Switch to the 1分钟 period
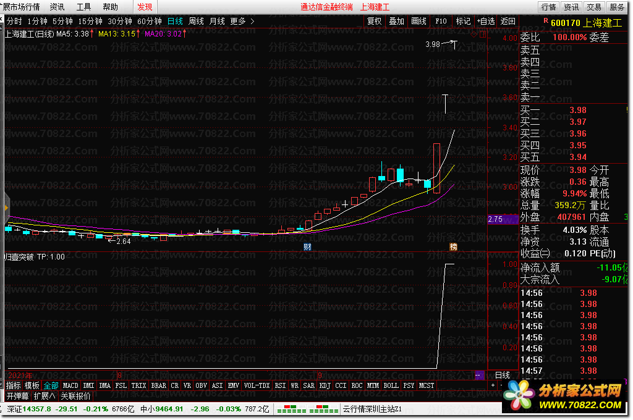 (x=37, y=22)
